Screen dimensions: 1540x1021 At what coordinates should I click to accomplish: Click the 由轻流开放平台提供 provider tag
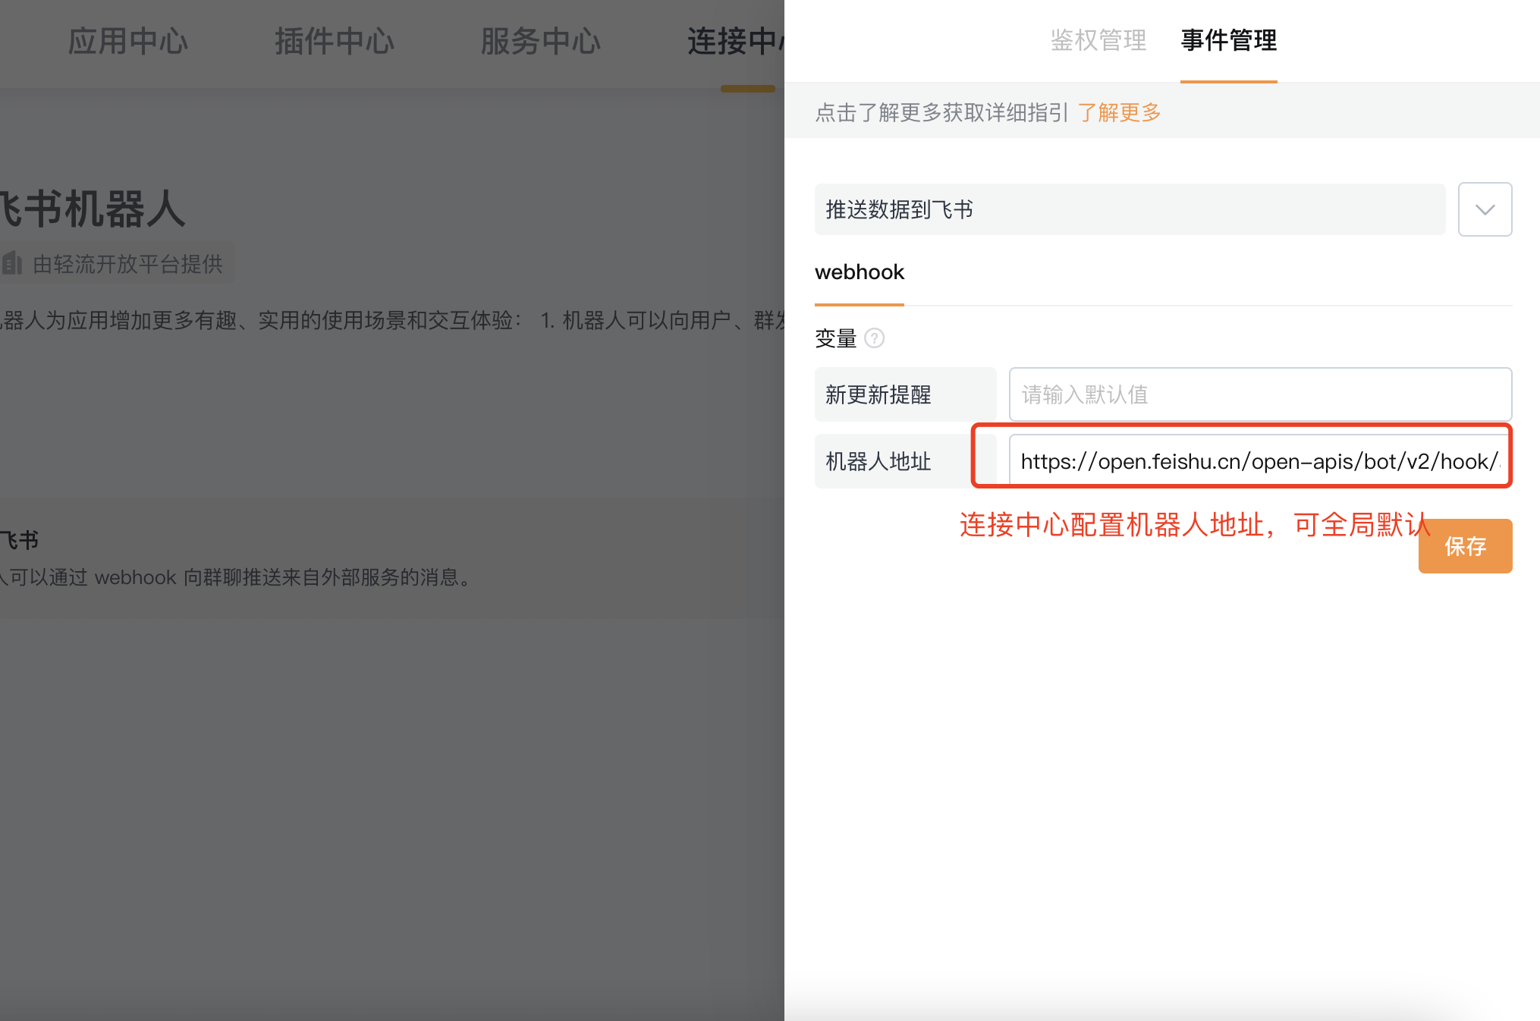pos(117,264)
